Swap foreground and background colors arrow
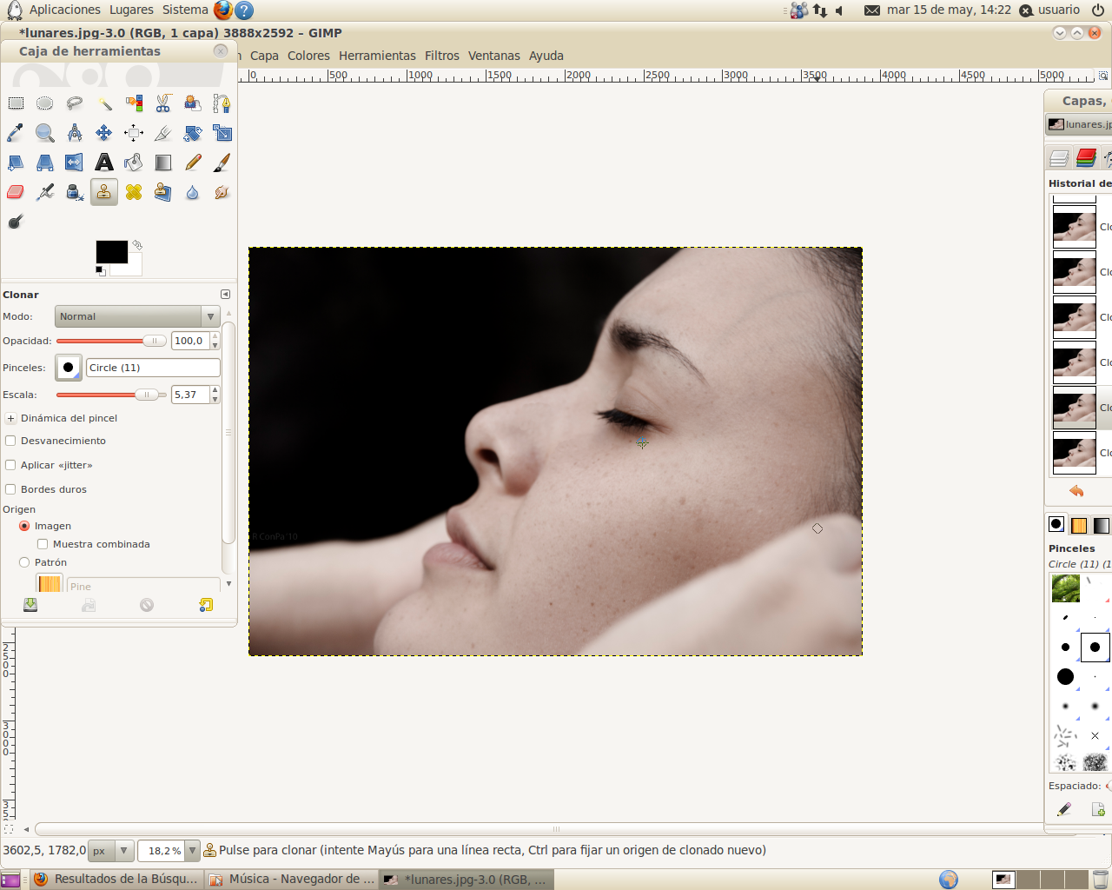Image resolution: width=1112 pixels, height=890 pixels. tap(137, 245)
